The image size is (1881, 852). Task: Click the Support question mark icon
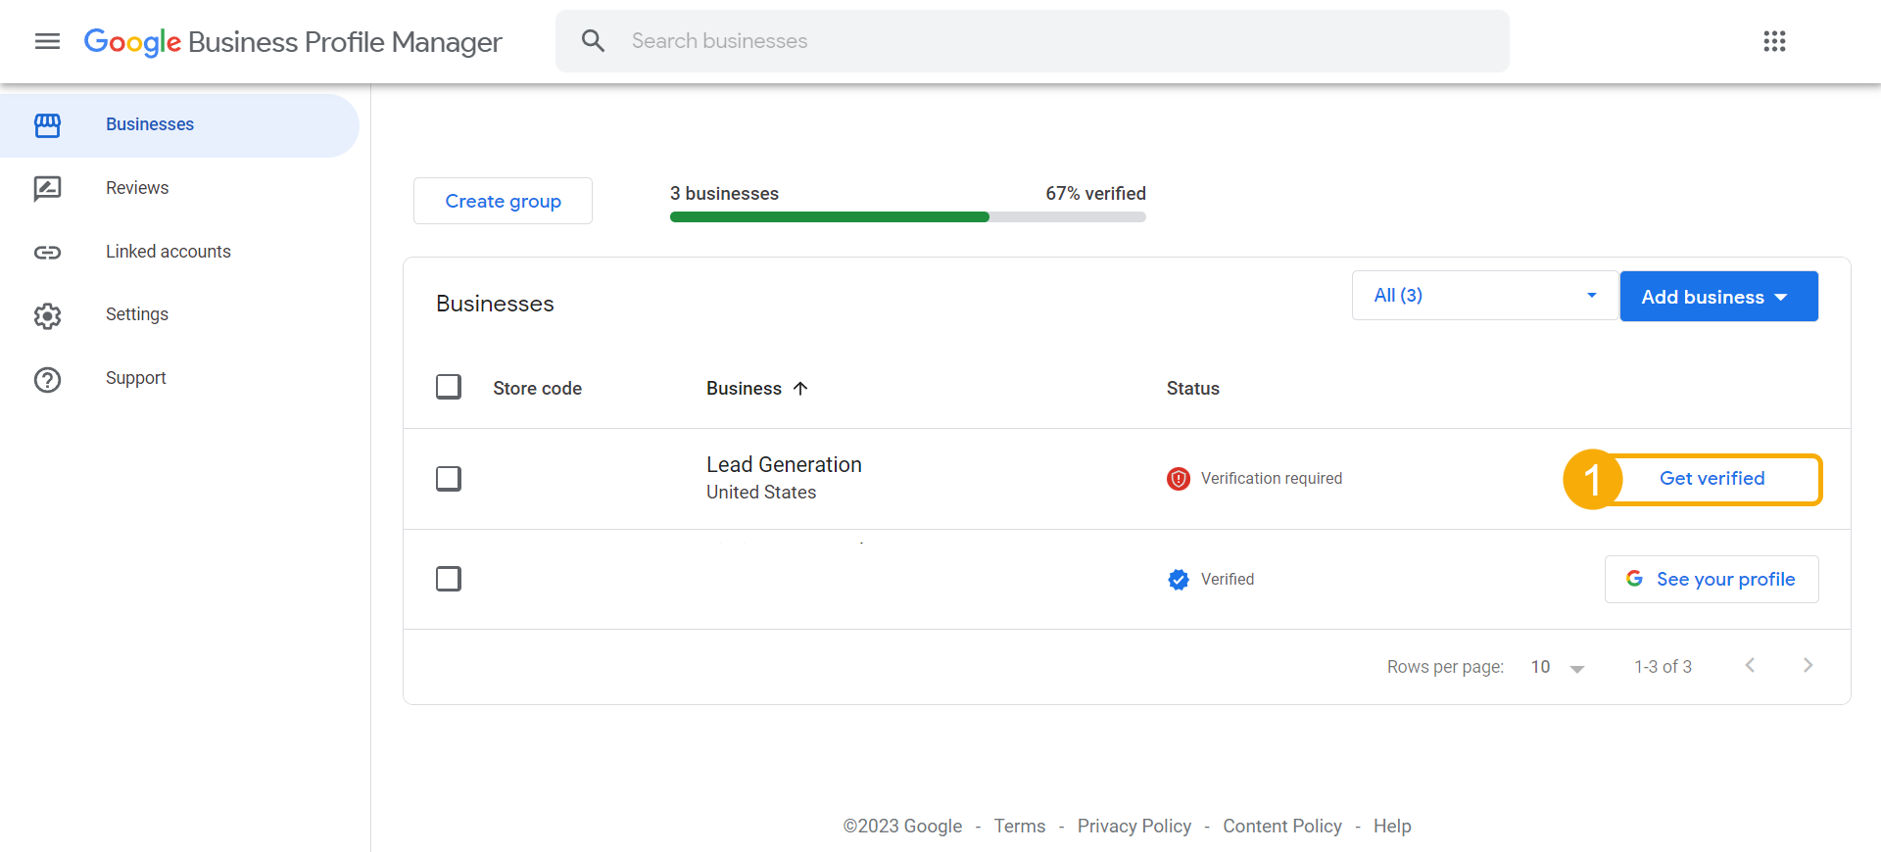[x=47, y=379]
